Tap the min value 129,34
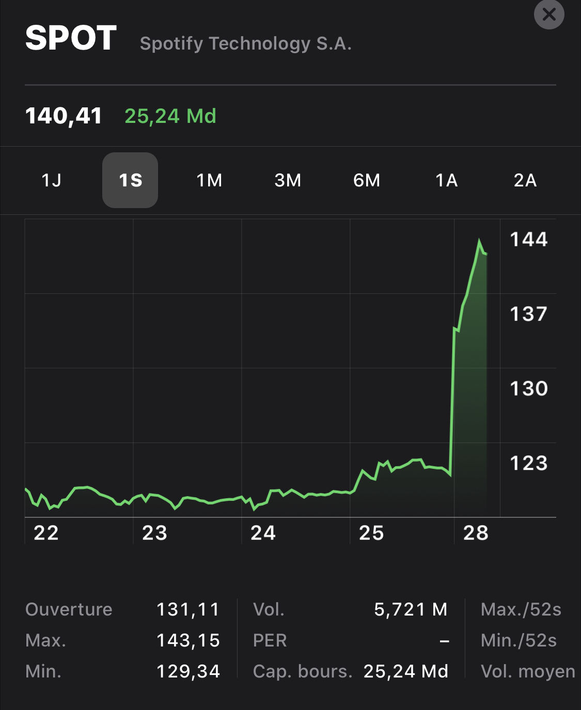The height and width of the screenshot is (710, 581). (x=189, y=671)
